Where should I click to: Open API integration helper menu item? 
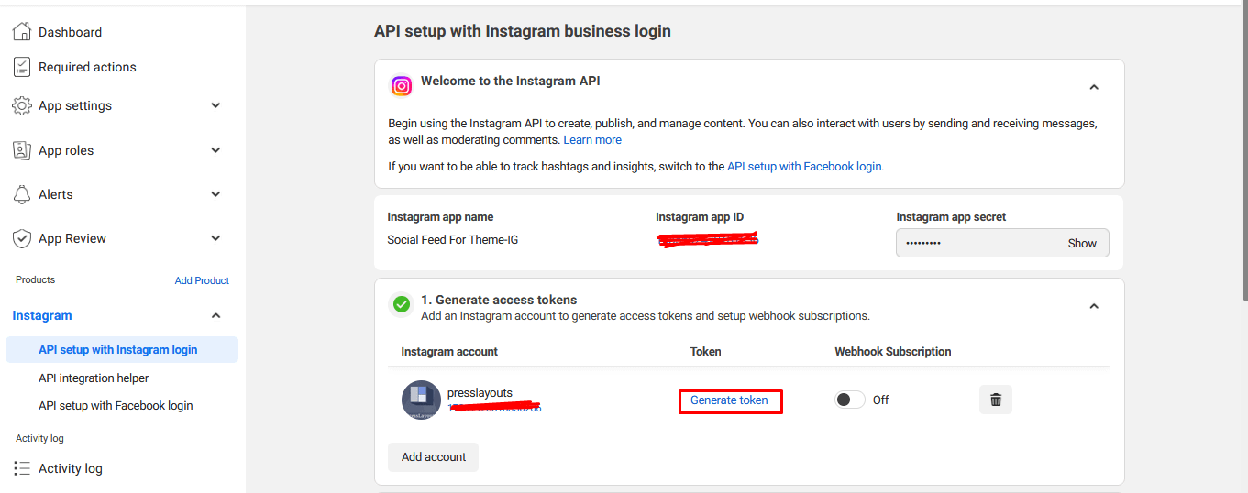pyautogui.click(x=94, y=378)
